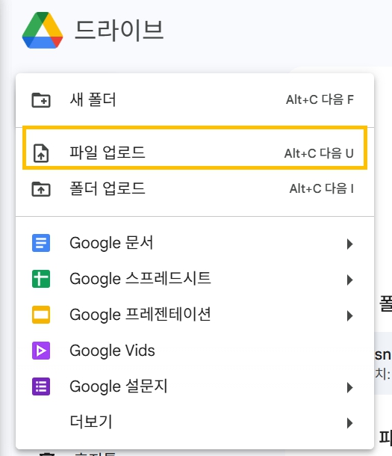Select the Google 문서 menu entry
Screen dimensions: 392x456
(x=195, y=243)
